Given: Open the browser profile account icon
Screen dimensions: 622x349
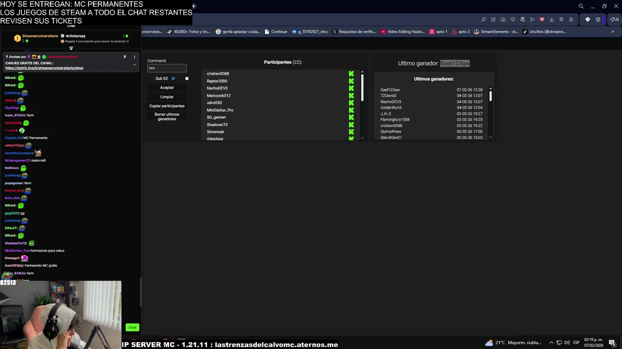Looking at the screenshot, I should pos(571,19).
